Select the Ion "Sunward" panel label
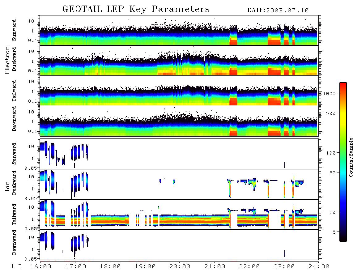 click(x=14, y=154)
